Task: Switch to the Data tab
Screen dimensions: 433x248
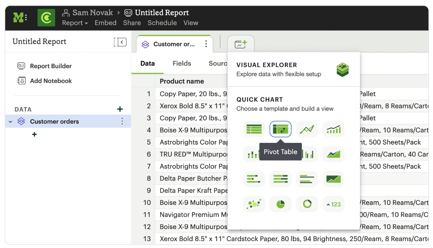Action: click(148, 63)
